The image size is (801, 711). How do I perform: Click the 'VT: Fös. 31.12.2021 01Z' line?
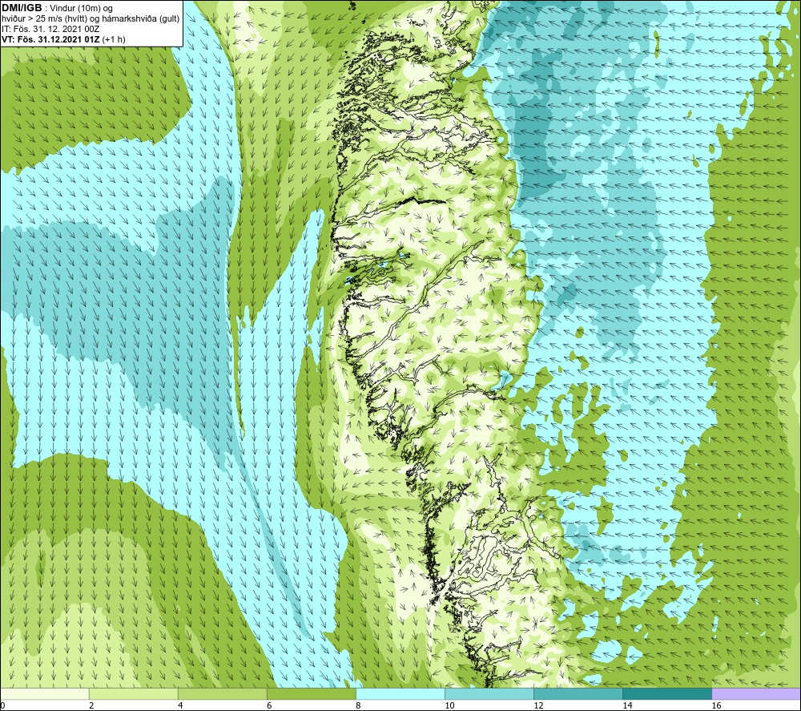coord(51,39)
